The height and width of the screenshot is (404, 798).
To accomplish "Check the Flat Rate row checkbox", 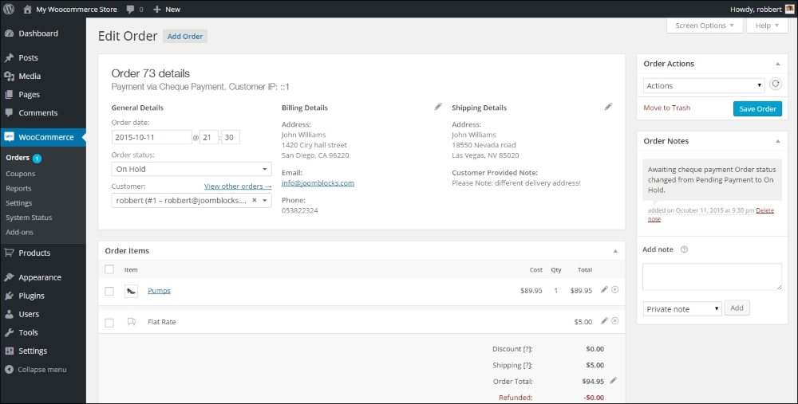I will coord(109,323).
